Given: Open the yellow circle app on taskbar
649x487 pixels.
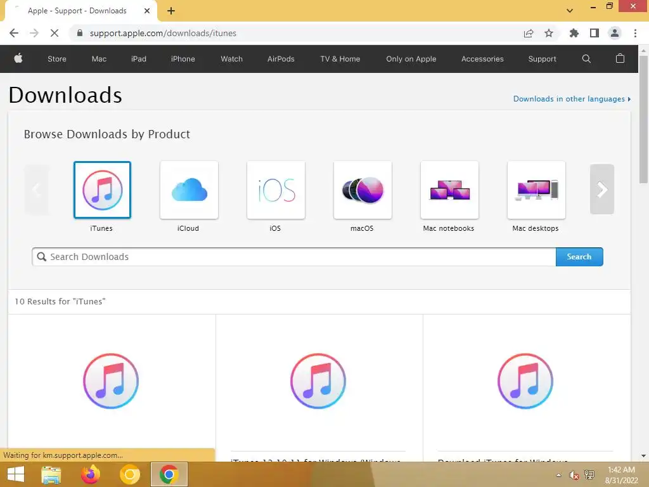Looking at the screenshot, I should point(129,474).
